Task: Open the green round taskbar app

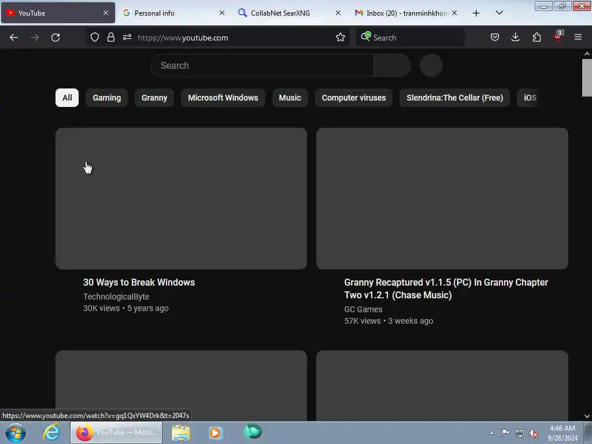Action: tap(253, 431)
